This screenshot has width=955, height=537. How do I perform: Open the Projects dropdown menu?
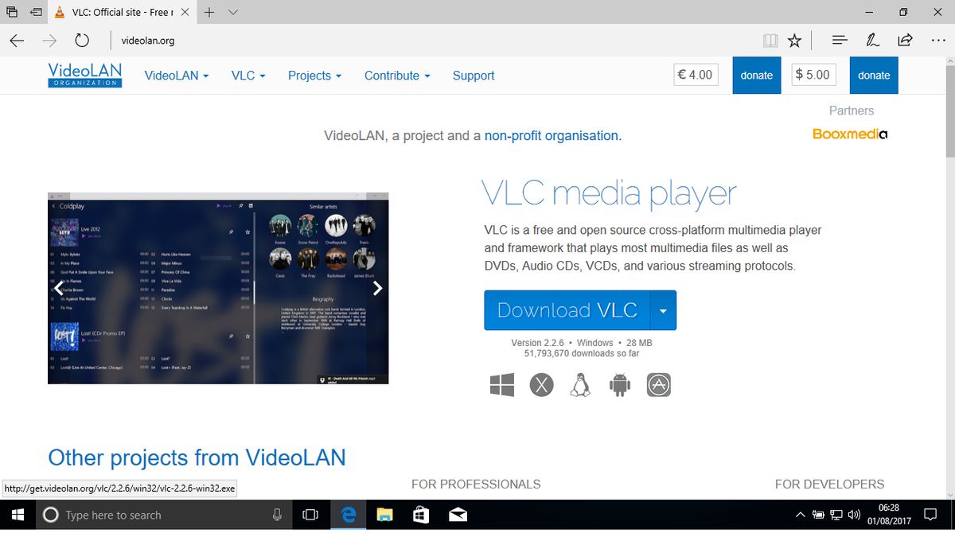[314, 76]
